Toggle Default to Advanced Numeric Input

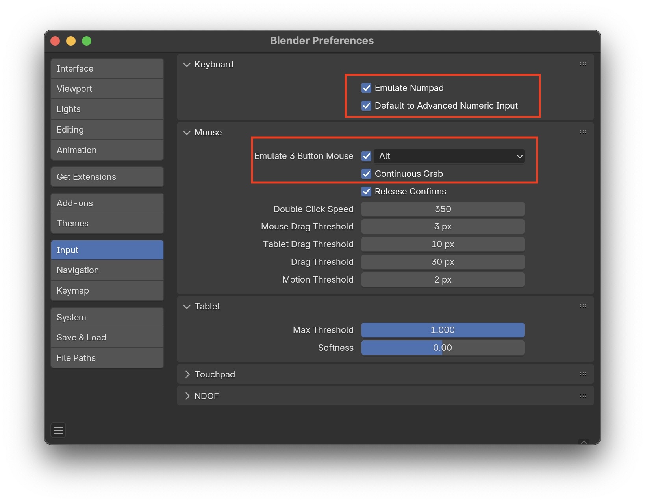coord(366,105)
